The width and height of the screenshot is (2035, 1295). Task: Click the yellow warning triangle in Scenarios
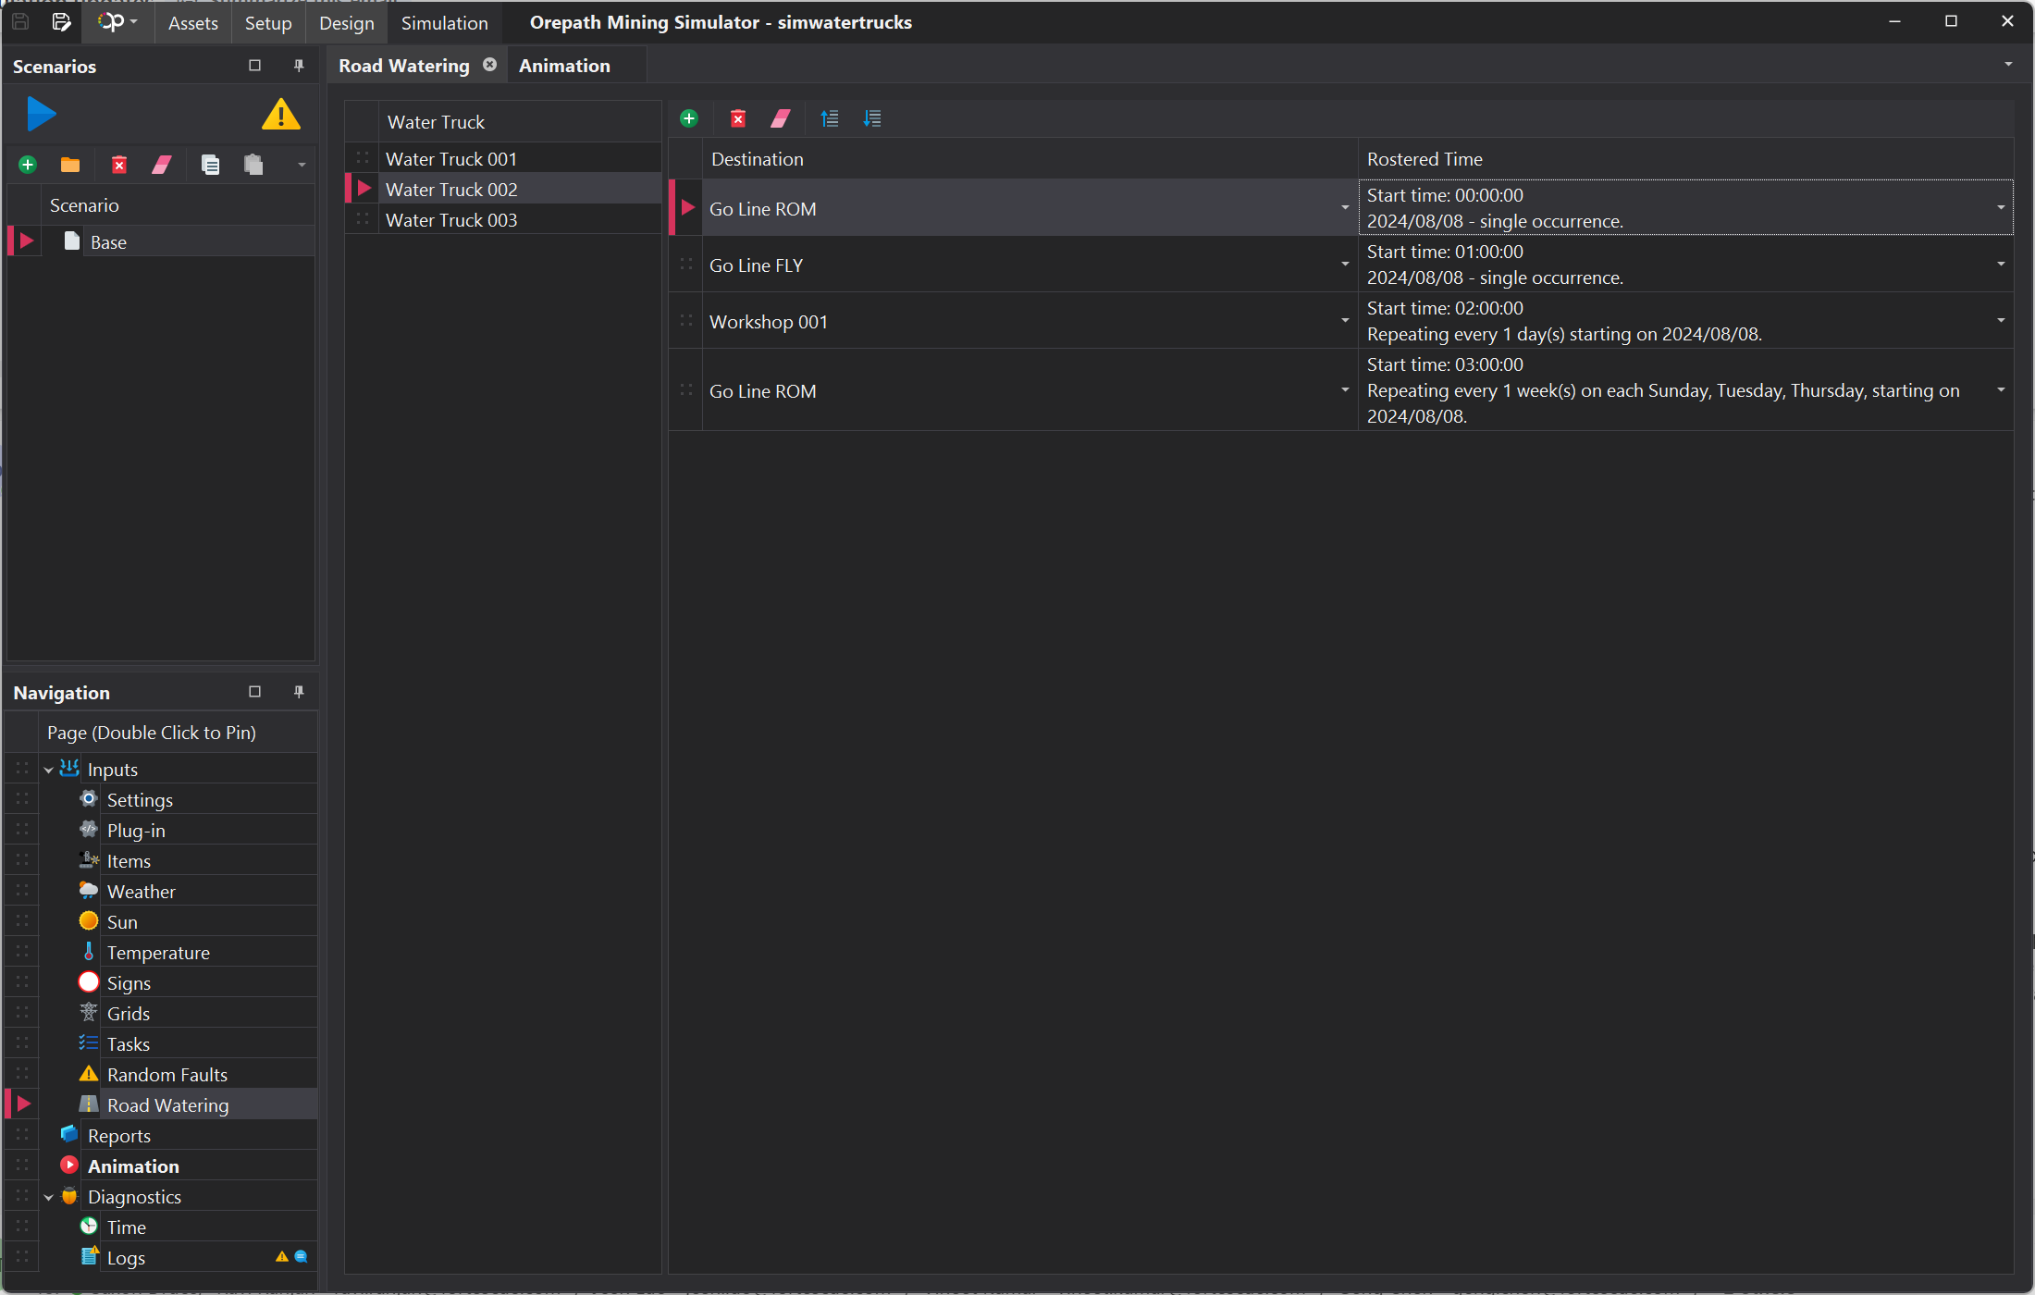pyautogui.click(x=281, y=114)
